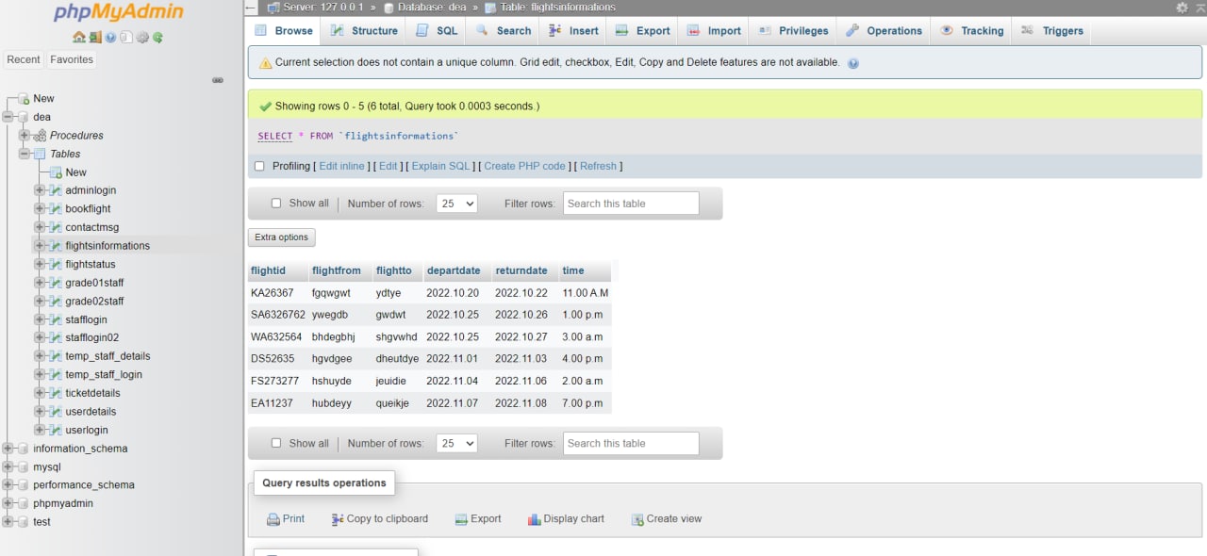1207x556 pixels.
Task: Click the log out door icon
Action: tap(95, 38)
